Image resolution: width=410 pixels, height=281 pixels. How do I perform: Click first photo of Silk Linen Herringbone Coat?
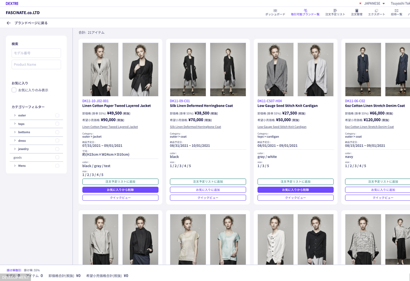click(x=188, y=69)
